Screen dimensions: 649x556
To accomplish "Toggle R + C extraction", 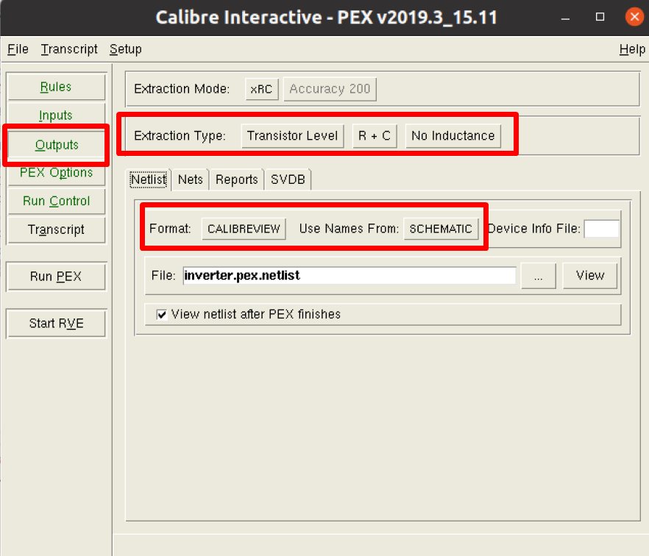I will [375, 135].
